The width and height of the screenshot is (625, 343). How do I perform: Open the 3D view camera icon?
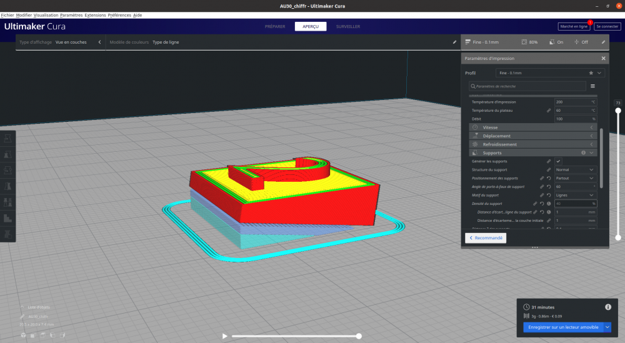pyautogui.click(x=24, y=335)
